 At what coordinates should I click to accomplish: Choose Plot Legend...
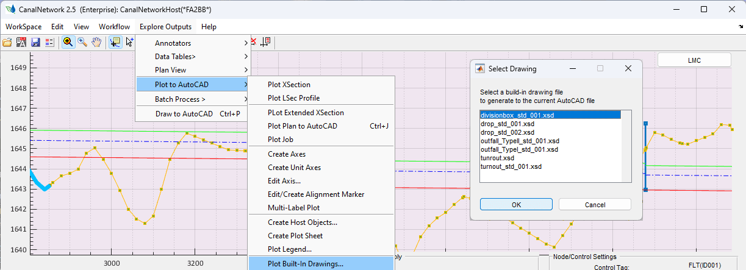pos(321,249)
